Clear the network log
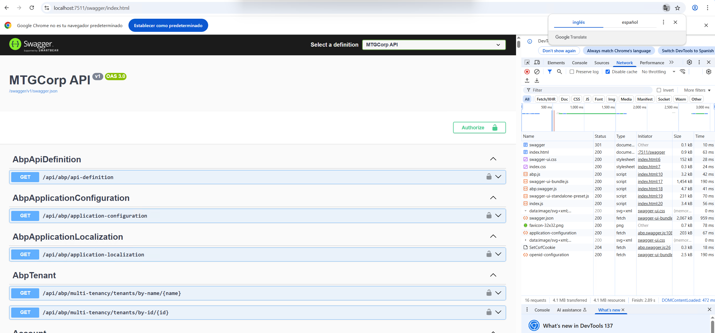The image size is (715, 333). pyautogui.click(x=537, y=72)
